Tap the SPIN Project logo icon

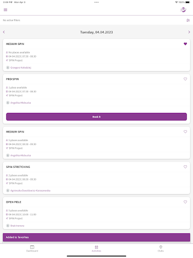183,10
